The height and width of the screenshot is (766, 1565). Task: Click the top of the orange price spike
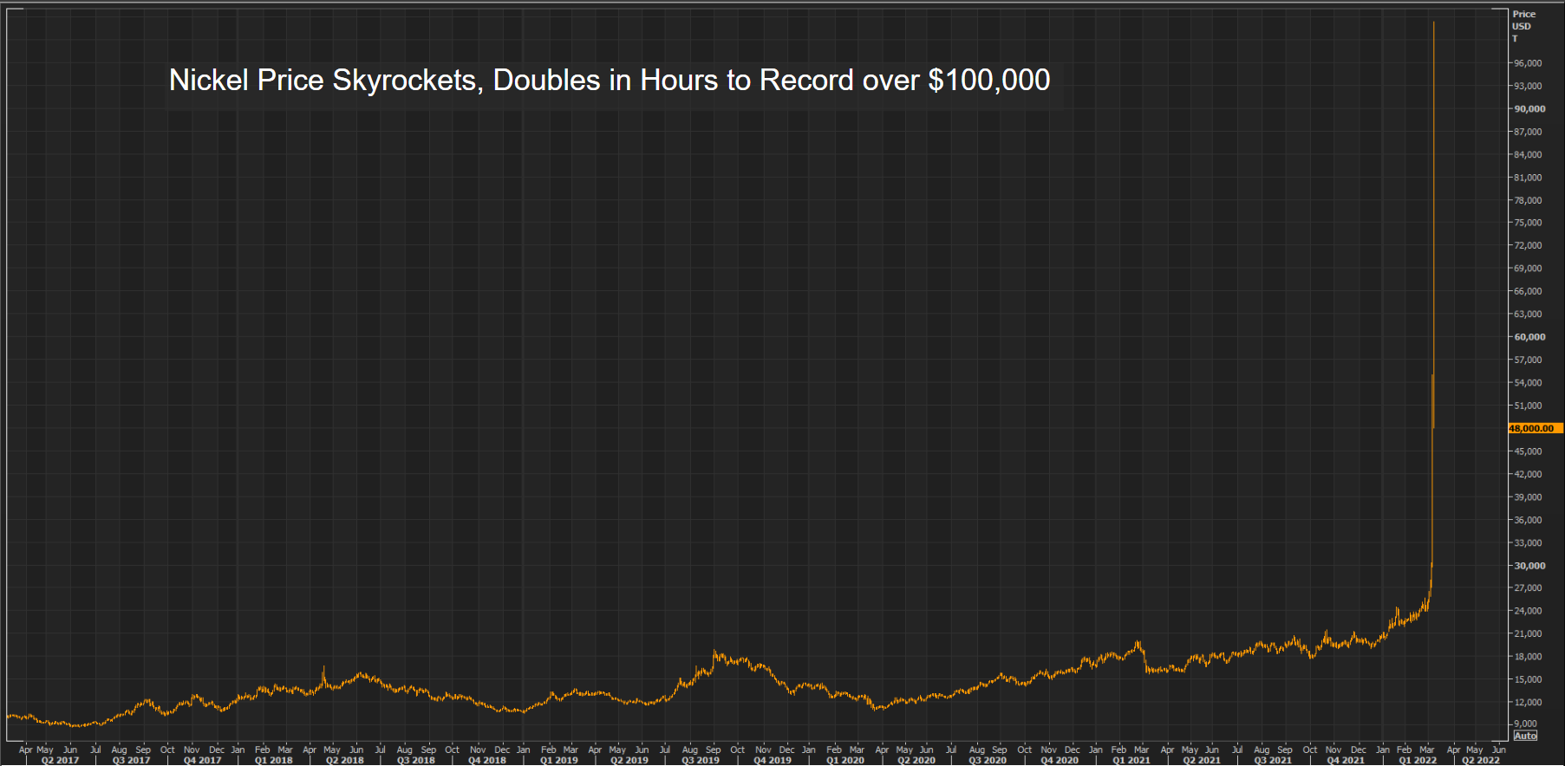(1433, 23)
